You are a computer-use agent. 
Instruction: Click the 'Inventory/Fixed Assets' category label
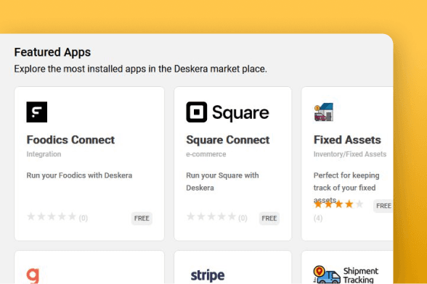[350, 154]
